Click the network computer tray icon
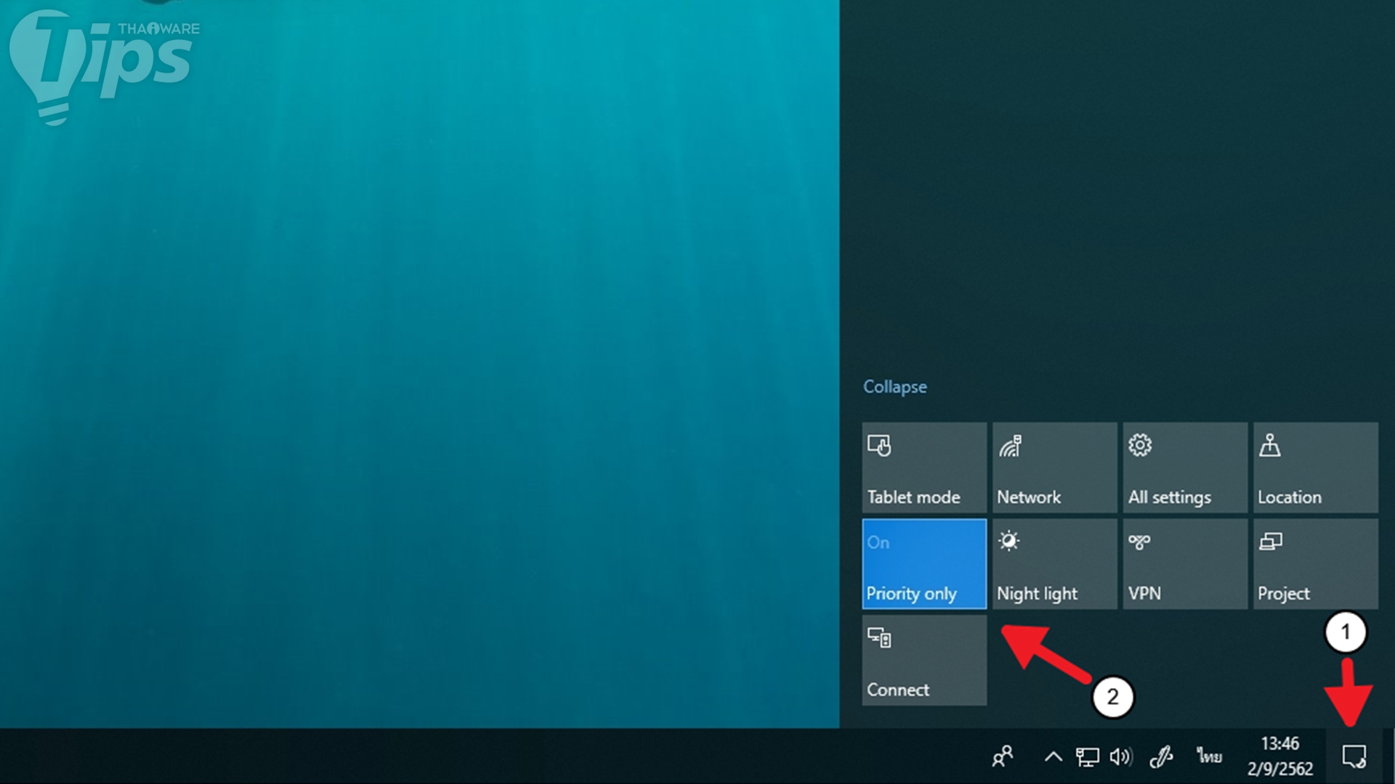 (x=1087, y=757)
